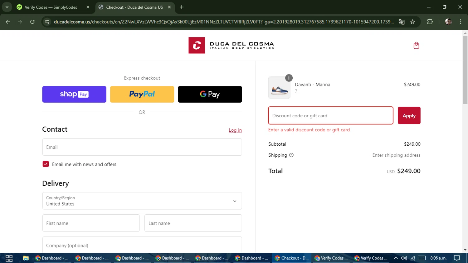Pay with Google Pay button
468x263 pixels.
tap(210, 94)
